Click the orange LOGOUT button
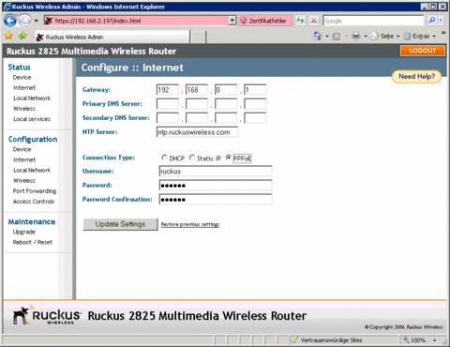This screenshot has height=347, width=450. coord(423,51)
